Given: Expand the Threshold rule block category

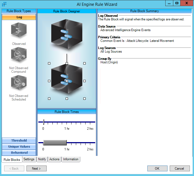Looking at the screenshot, I should 19,140.
